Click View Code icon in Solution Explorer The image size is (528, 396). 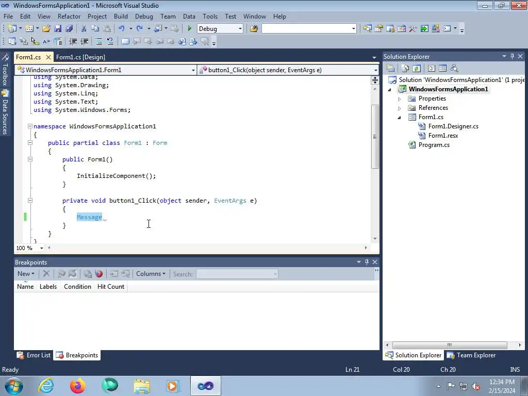(x=432, y=69)
